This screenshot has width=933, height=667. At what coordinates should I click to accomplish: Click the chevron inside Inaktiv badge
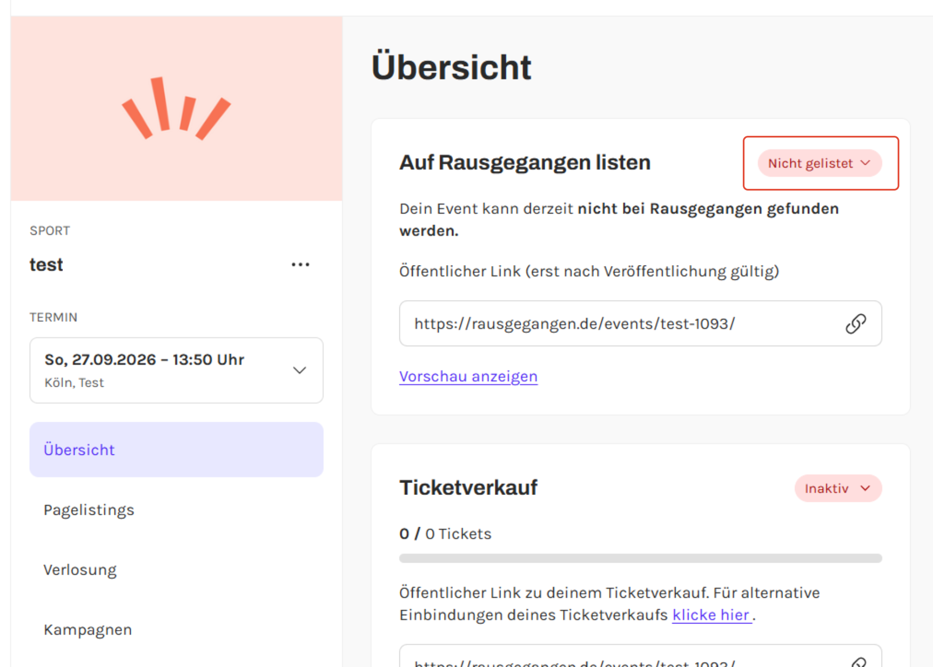865,489
